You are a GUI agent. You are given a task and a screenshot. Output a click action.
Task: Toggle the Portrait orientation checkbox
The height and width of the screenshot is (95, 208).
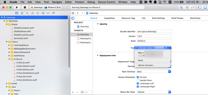pos(138,77)
